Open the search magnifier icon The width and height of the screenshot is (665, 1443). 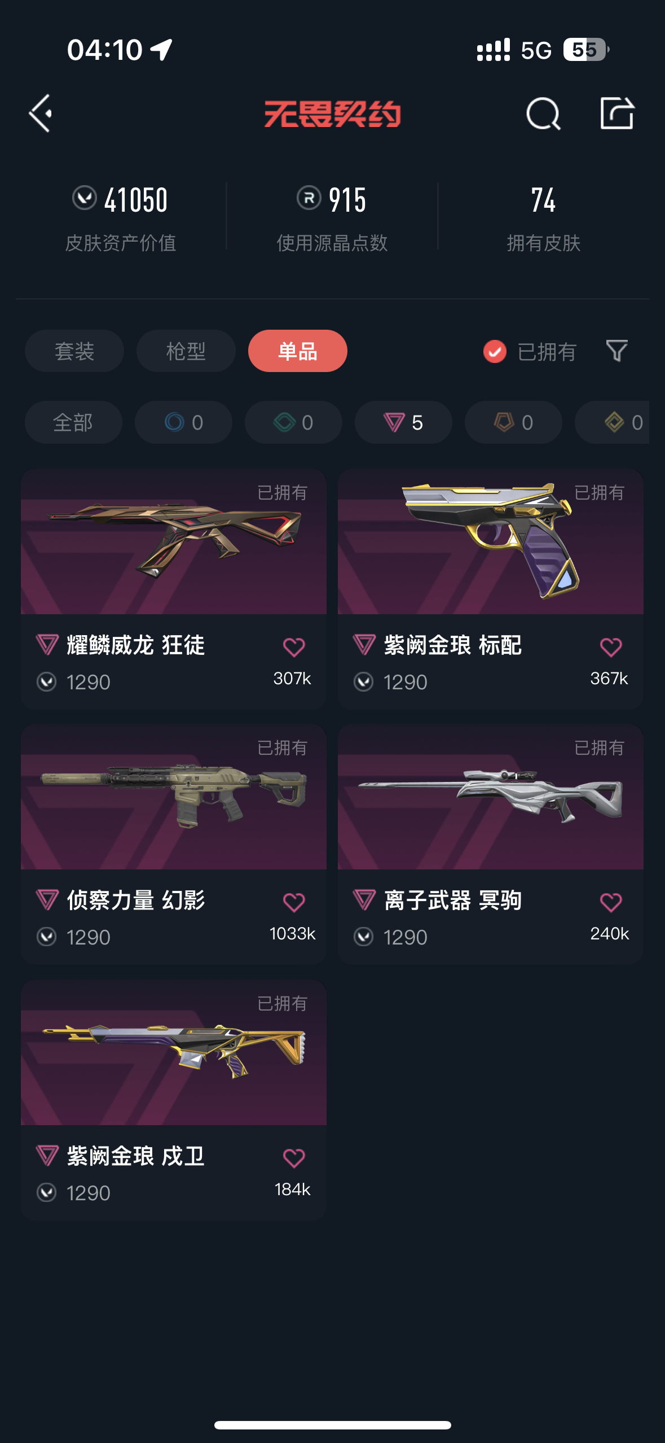coord(543,113)
